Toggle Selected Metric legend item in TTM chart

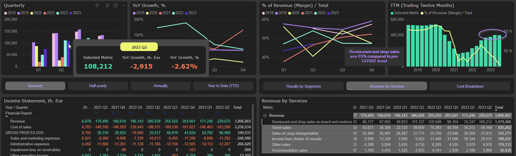[405, 13]
